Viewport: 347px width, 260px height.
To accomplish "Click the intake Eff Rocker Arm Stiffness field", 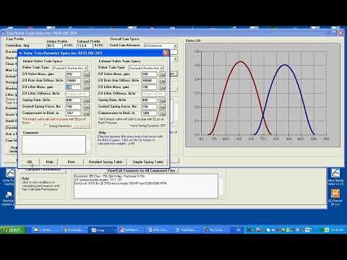I will pyautogui.click(x=74, y=81).
